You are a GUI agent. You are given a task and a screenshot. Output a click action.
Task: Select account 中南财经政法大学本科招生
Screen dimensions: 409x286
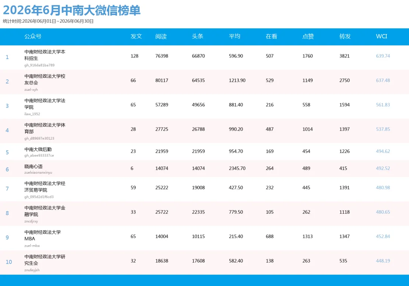[45, 55]
